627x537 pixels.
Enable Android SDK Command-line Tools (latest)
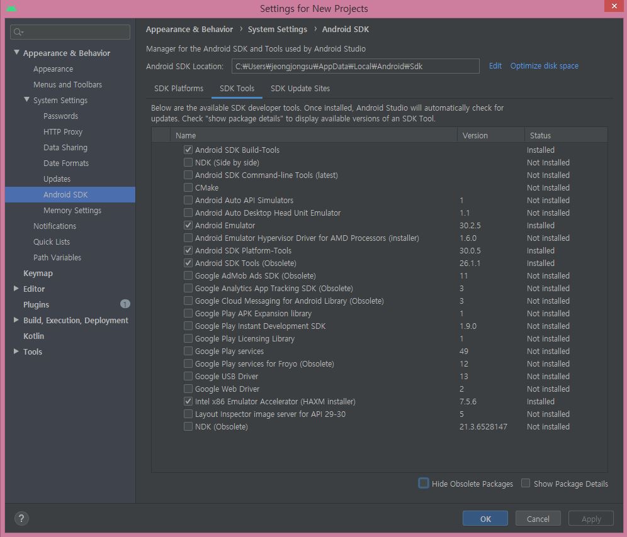click(x=188, y=175)
